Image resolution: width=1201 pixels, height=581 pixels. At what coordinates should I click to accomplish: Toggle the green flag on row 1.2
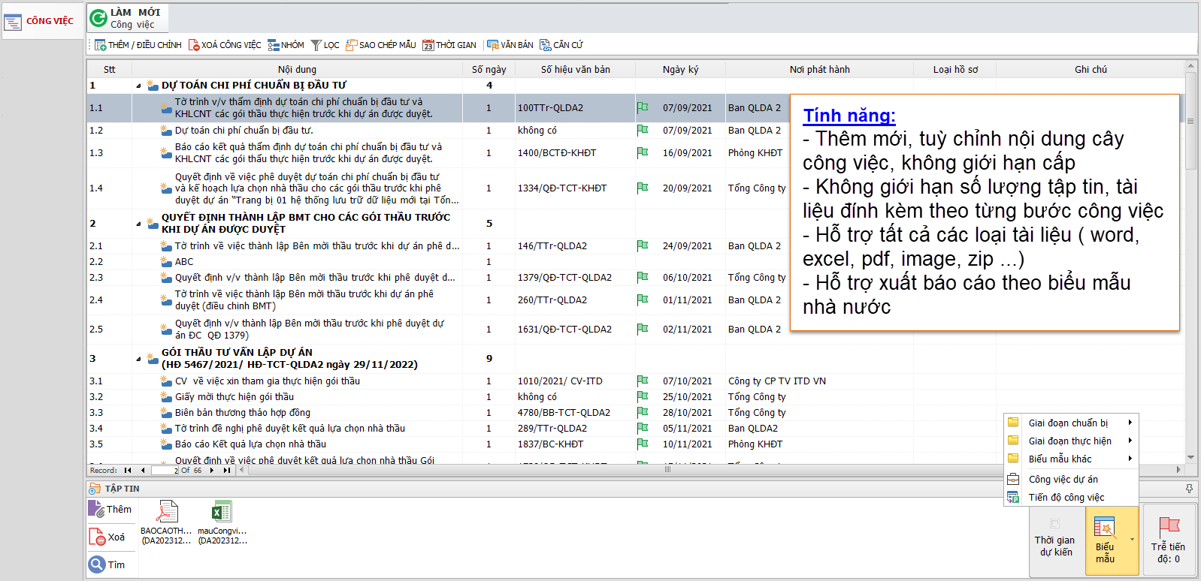coord(643,130)
